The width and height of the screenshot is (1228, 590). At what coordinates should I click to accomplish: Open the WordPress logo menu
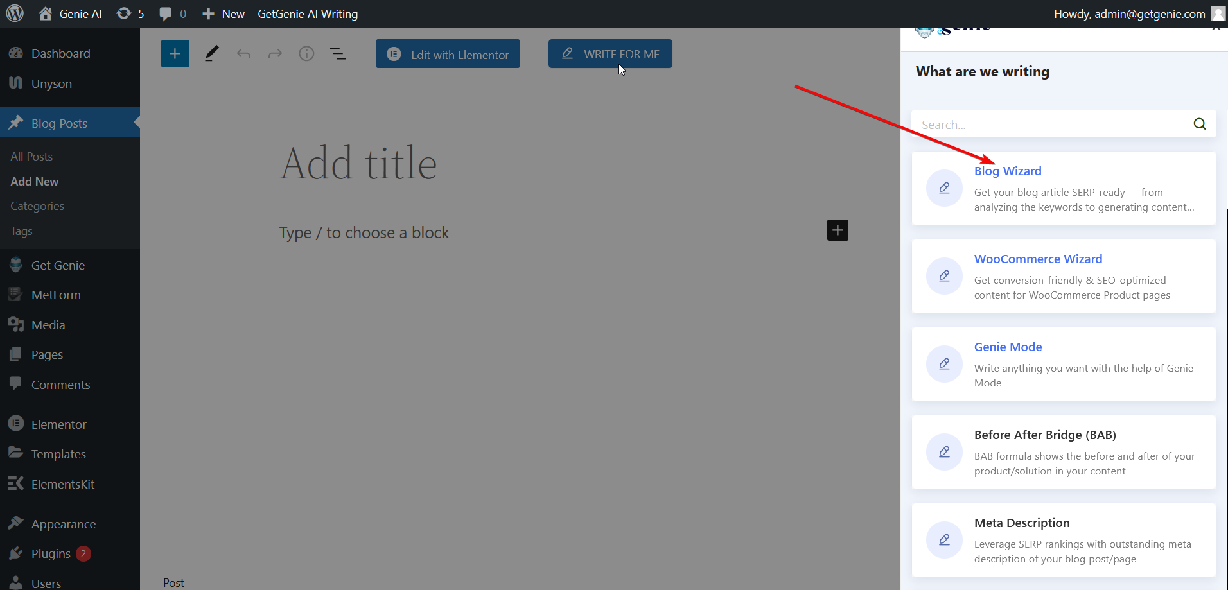(x=15, y=13)
